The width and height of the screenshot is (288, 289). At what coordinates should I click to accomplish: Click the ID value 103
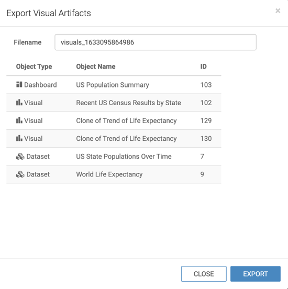click(x=206, y=85)
